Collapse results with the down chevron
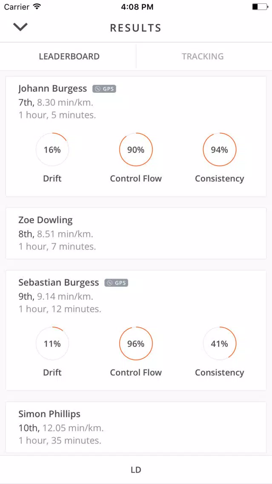The height and width of the screenshot is (484, 272). [20, 27]
